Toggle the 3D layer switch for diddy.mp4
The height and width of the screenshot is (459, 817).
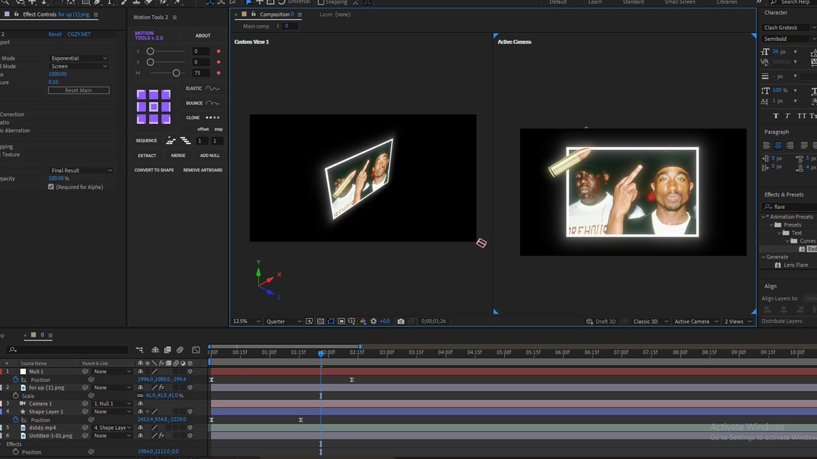pos(189,428)
